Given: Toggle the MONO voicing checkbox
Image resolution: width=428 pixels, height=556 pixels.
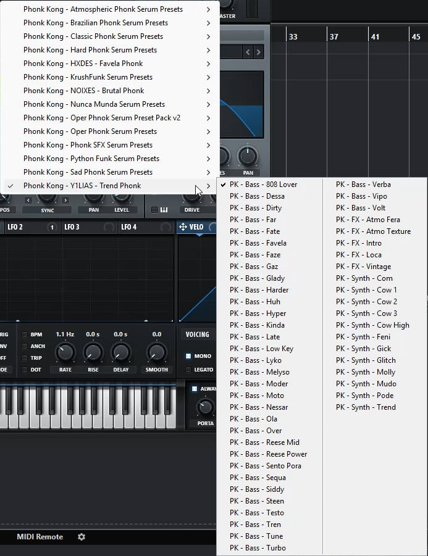Looking at the screenshot, I should point(188,356).
